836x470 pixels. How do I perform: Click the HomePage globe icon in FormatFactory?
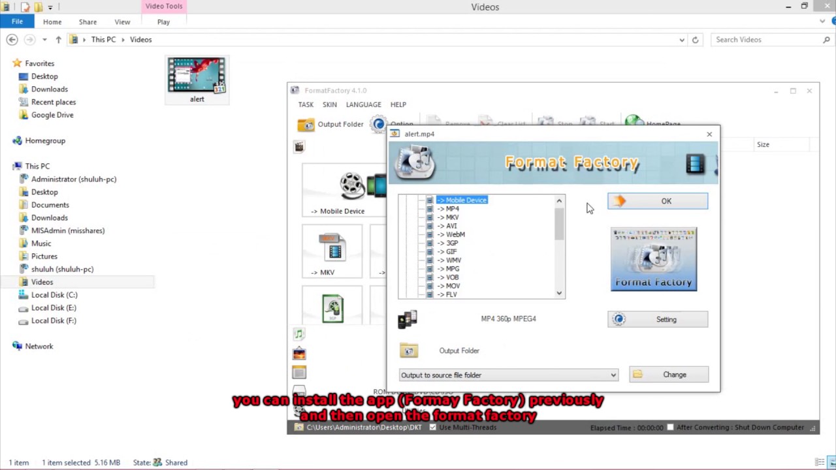(x=634, y=122)
